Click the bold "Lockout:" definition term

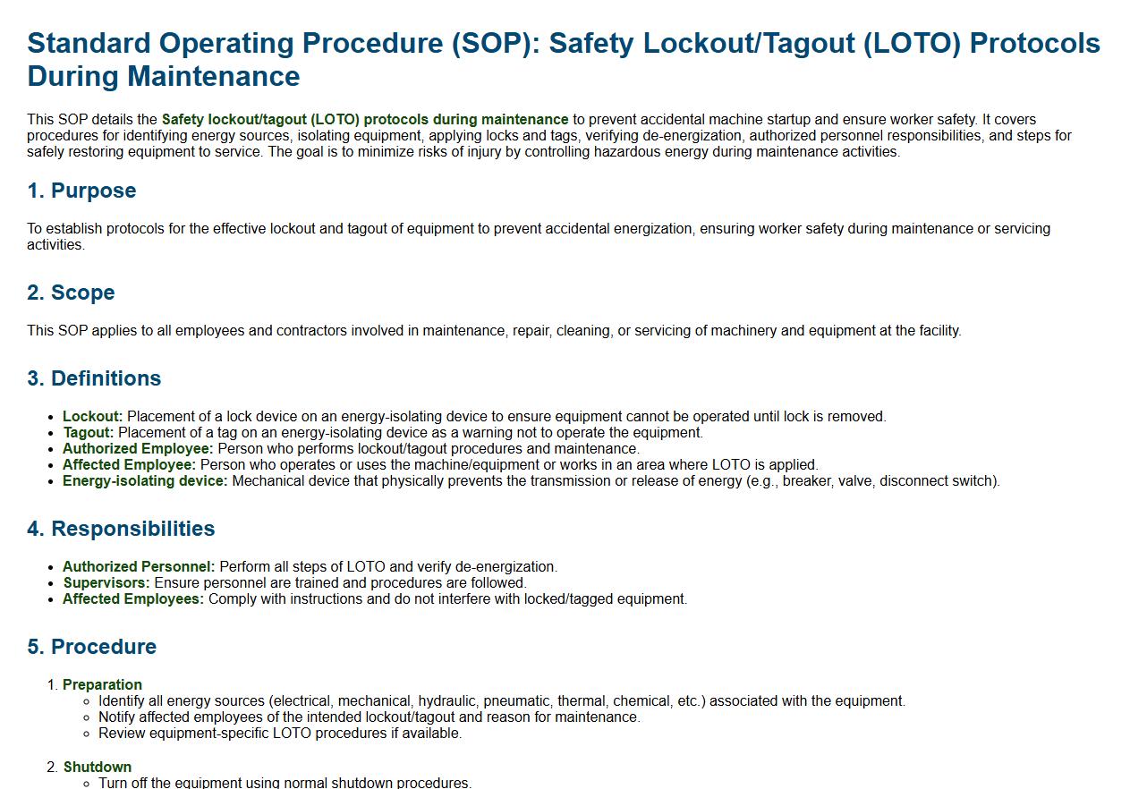pyautogui.click(x=93, y=417)
